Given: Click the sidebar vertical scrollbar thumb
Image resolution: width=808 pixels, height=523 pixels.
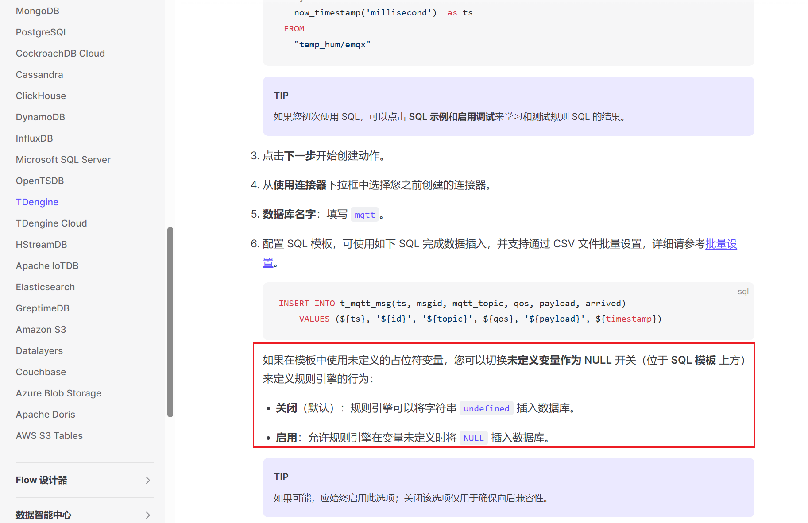Looking at the screenshot, I should point(170,322).
